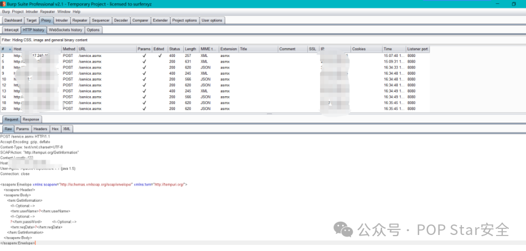Click the Burp Suite logo in title bar
This screenshot has height=251, width=526.
click(x=3, y=4)
